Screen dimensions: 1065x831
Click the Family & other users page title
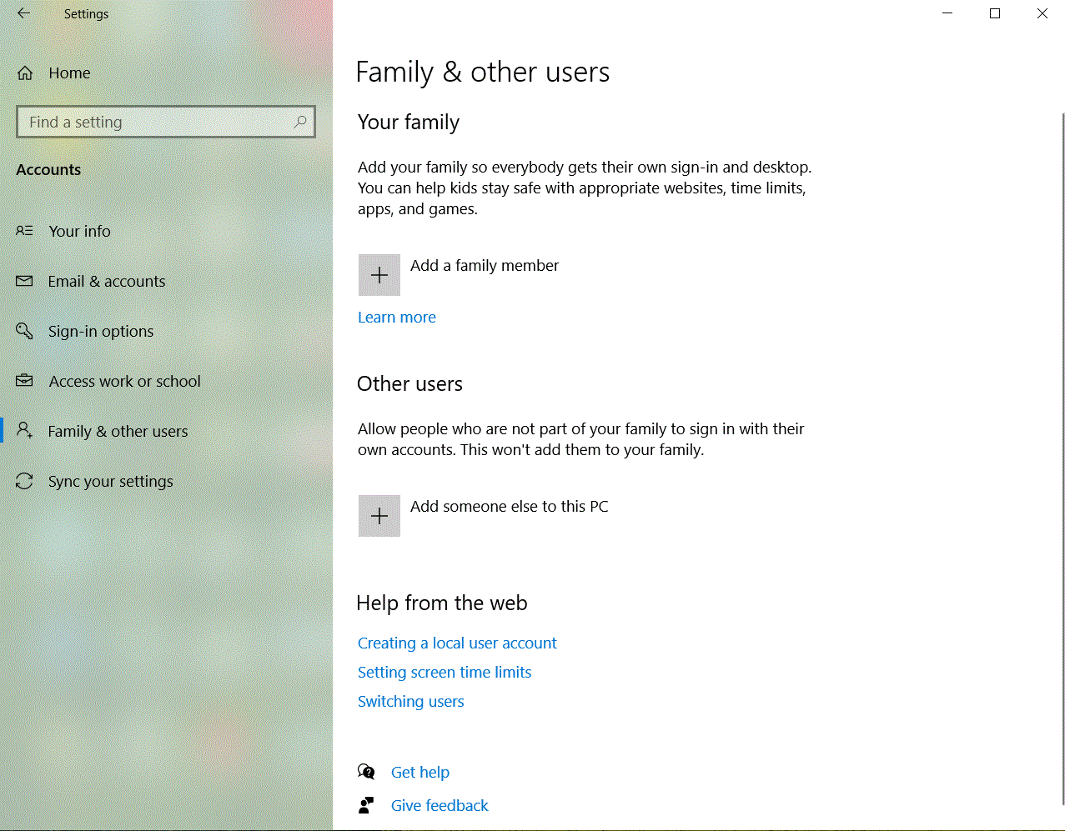pos(483,73)
